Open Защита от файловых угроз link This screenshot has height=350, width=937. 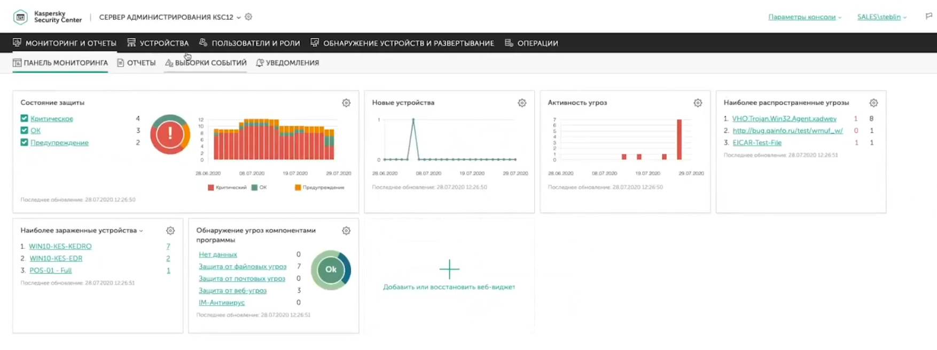click(x=243, y=266)
